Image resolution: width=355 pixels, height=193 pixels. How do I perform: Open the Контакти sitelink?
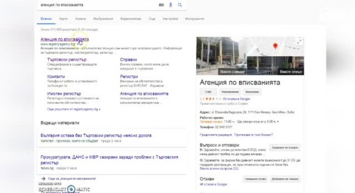tap(56, 77)
